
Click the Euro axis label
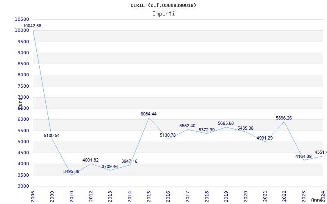(20, 103)
